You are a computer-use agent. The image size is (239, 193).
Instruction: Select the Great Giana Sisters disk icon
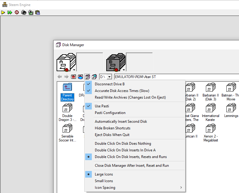pos(190,108)
